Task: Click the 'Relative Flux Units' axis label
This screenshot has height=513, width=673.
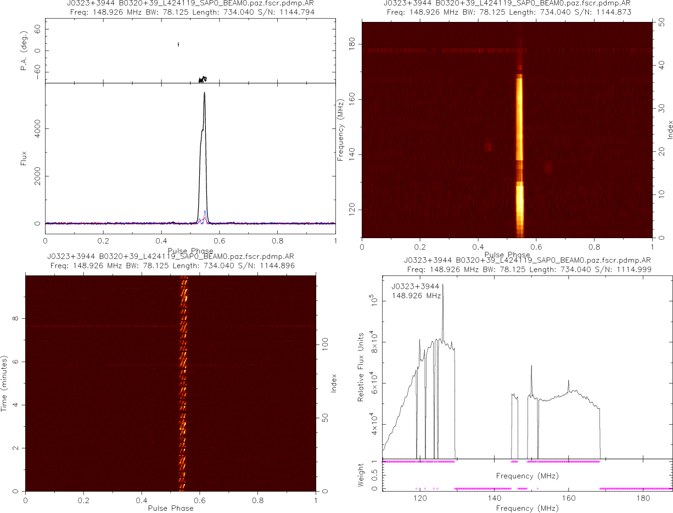Action: pyautogui.click(x=361, y=367)
